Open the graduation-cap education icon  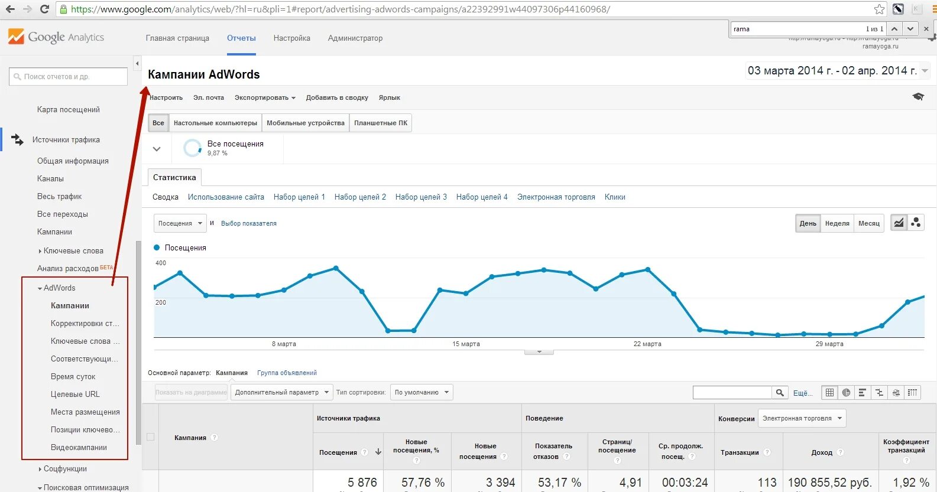coord(918,96)
